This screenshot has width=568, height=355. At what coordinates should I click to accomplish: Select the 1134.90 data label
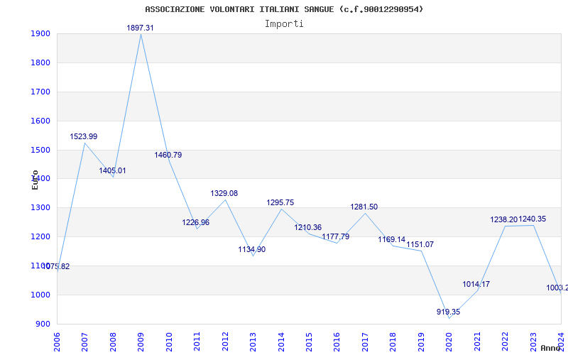(252, 250)
